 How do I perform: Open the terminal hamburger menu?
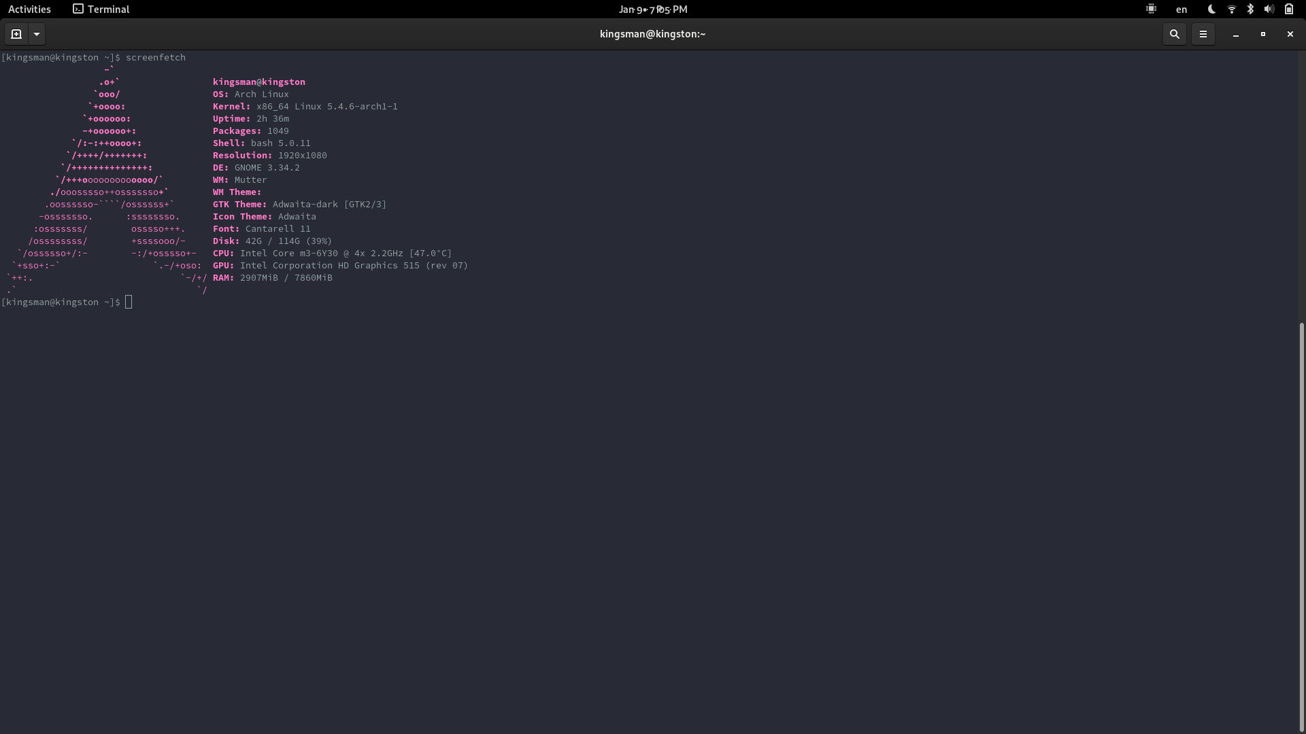click(x=1203, y=34)
